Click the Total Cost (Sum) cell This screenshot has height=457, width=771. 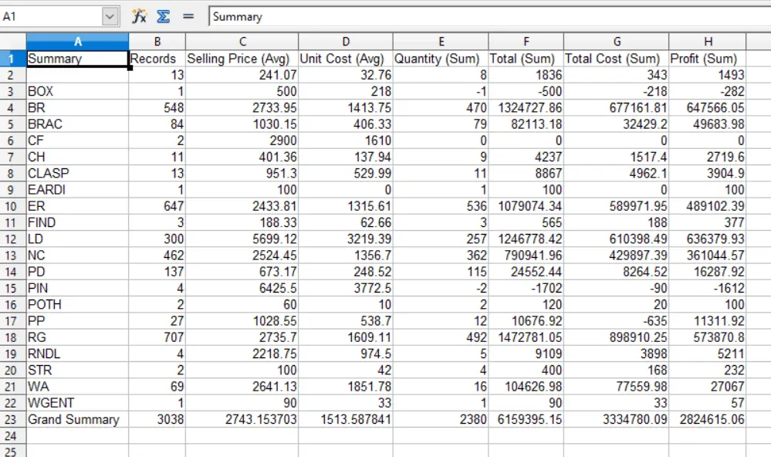pos(616,59)
